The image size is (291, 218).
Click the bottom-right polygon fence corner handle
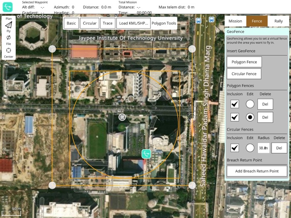192,185
